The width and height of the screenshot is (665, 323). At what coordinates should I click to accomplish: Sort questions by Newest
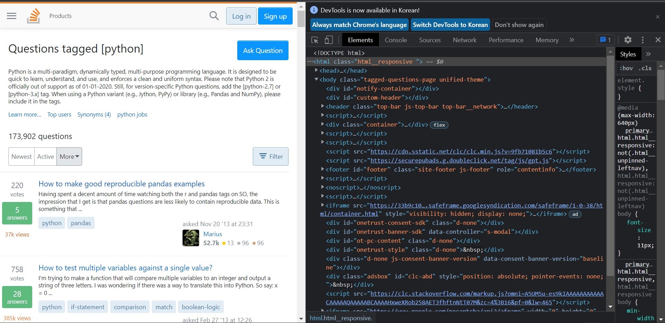click(21, 156)
